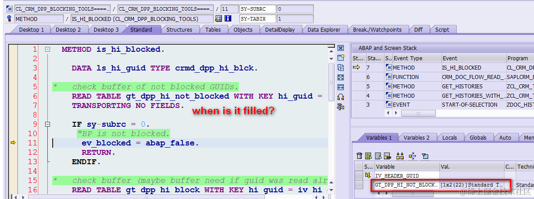Screen dimensions: 534x199
Task: Select stack row CRM_DOC_FLOW_READ function
Action: 443,77
